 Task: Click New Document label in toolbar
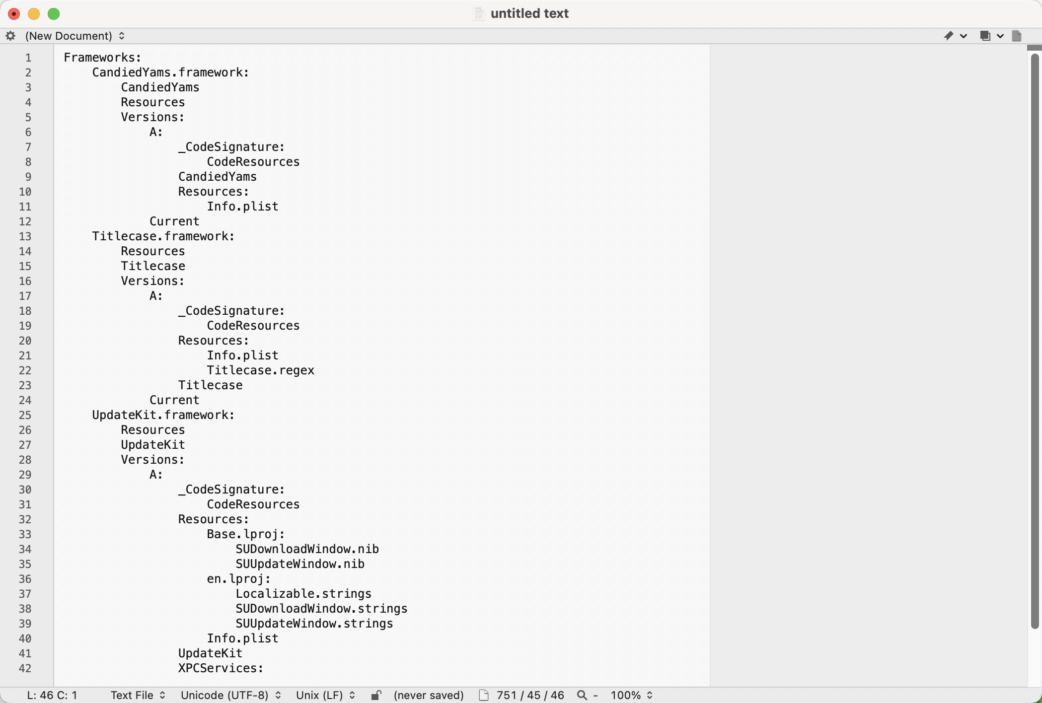point(70,35)
